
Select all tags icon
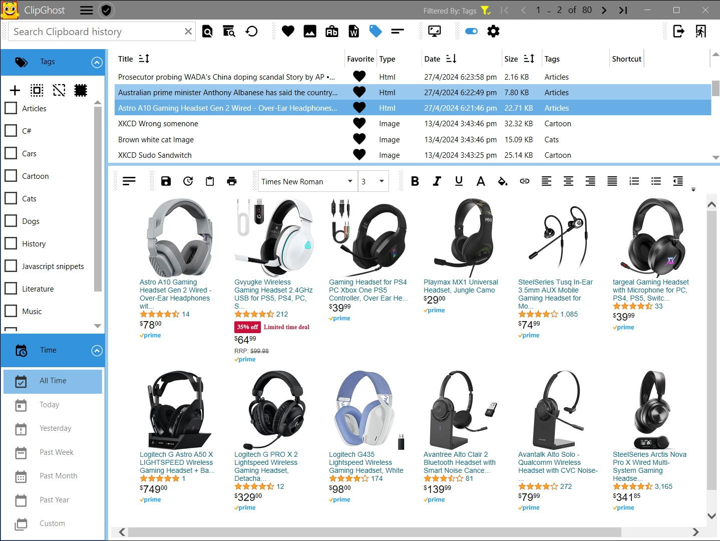[x=37, y=90]
